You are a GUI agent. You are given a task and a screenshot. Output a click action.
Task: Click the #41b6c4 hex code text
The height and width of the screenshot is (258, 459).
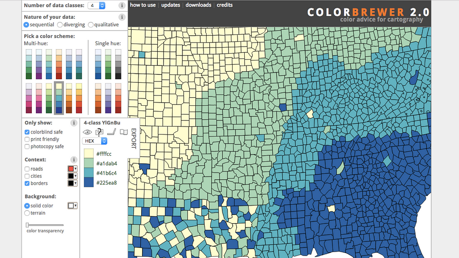pyautogui.click(x=107, y=173)
